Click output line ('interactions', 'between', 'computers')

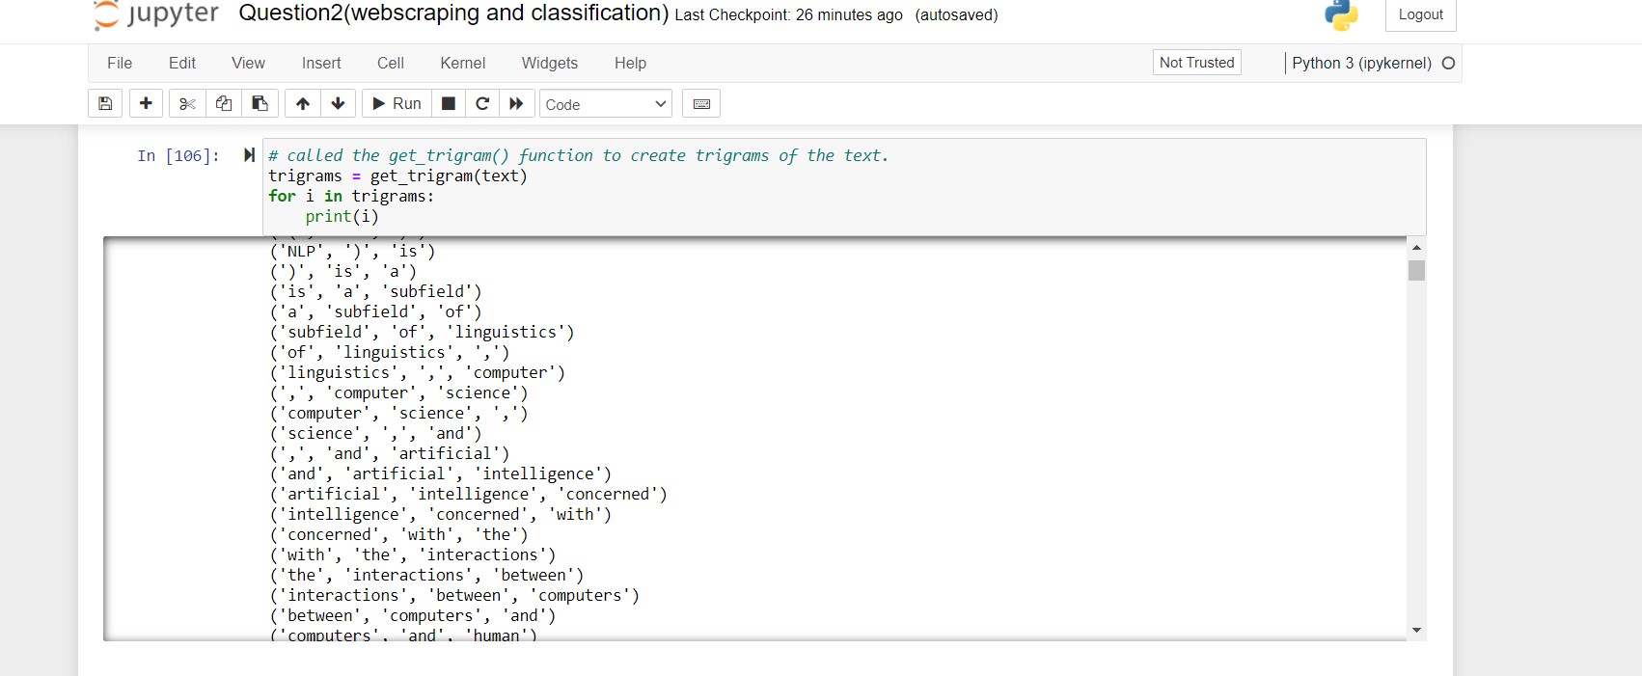[454, 595]
